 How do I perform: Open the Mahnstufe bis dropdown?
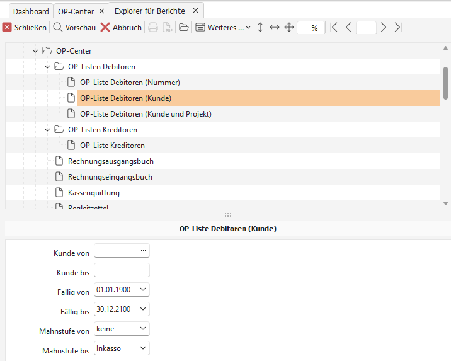143,348
